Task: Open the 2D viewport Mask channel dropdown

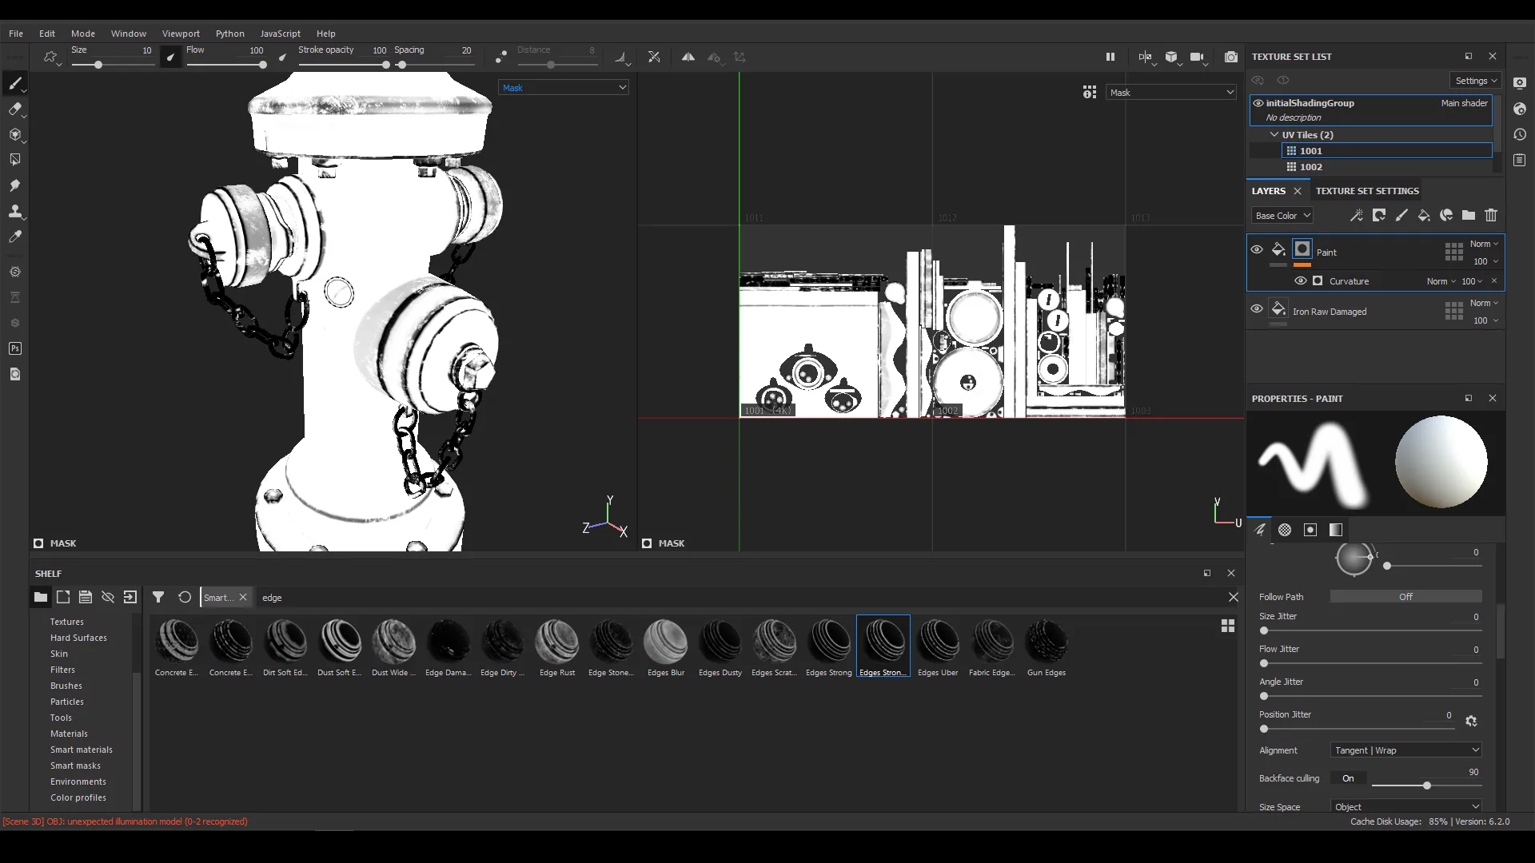Action: 1171,93
